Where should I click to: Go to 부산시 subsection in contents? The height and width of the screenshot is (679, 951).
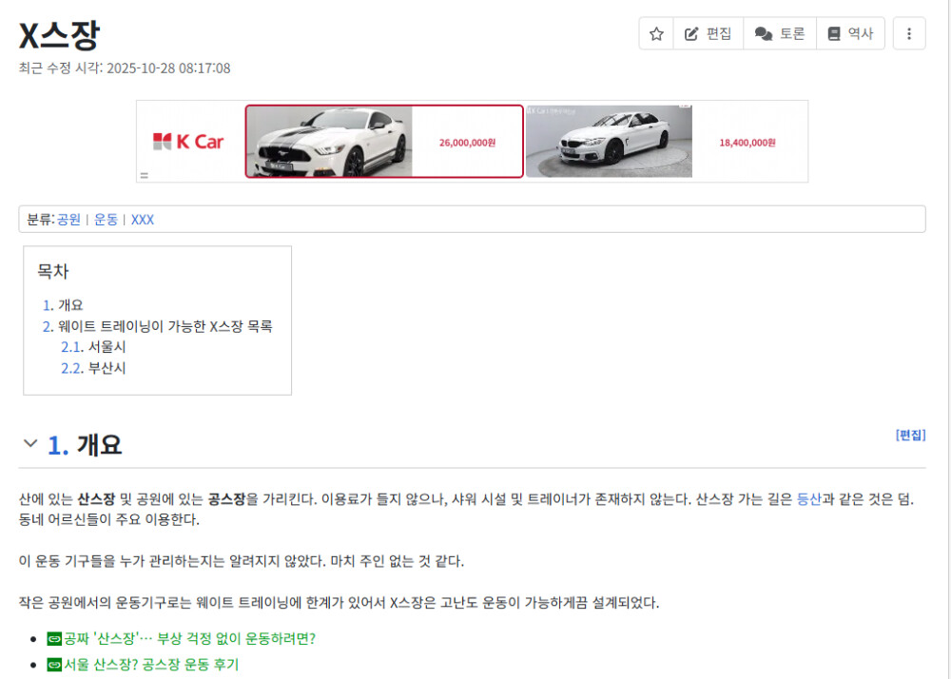(x=106, y=368)
